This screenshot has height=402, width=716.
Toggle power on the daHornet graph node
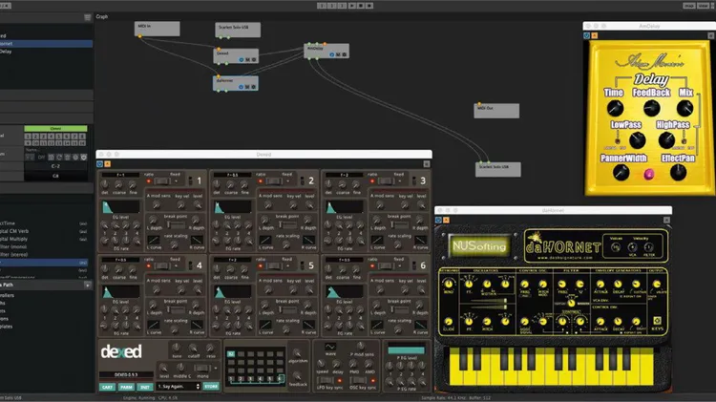coord(241,87)
